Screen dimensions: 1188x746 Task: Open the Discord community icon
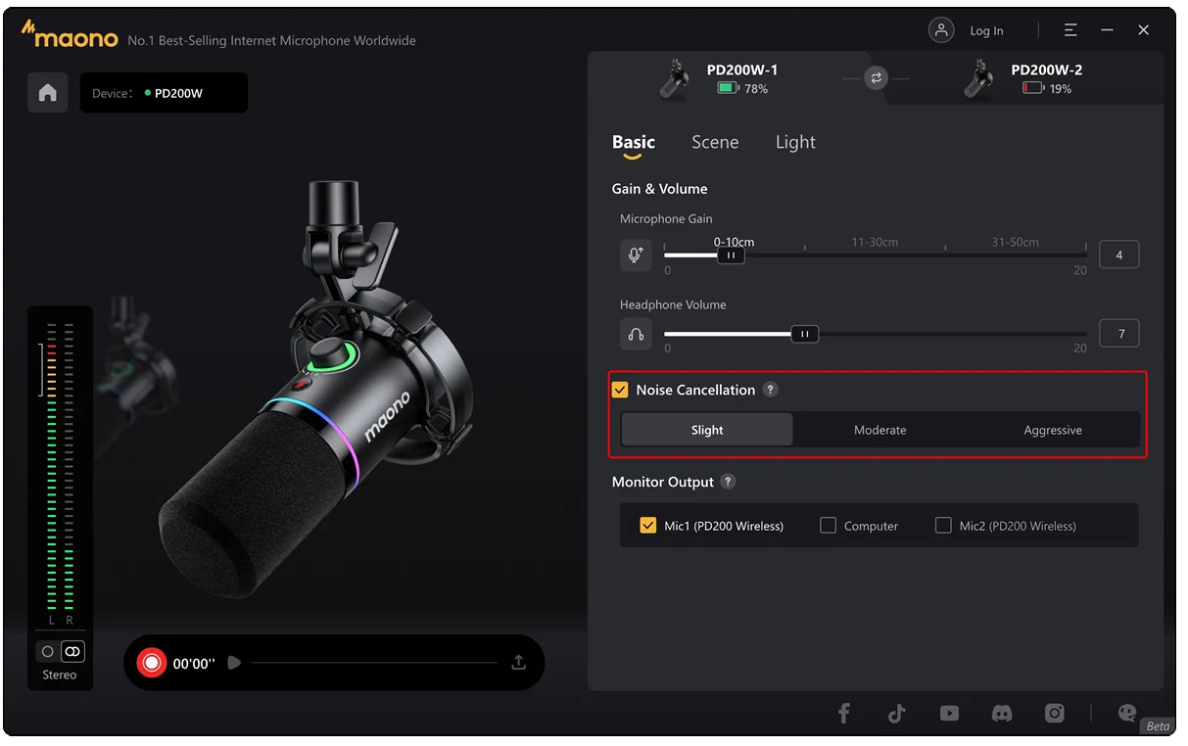tap(1001, 714)
